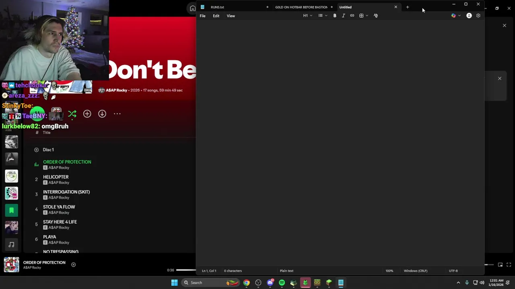Open the Notepad Edit menu

[216, 16]
